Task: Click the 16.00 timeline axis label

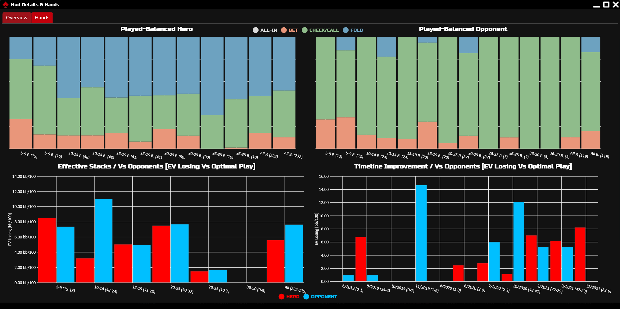Action: click(x=324, y=177)
